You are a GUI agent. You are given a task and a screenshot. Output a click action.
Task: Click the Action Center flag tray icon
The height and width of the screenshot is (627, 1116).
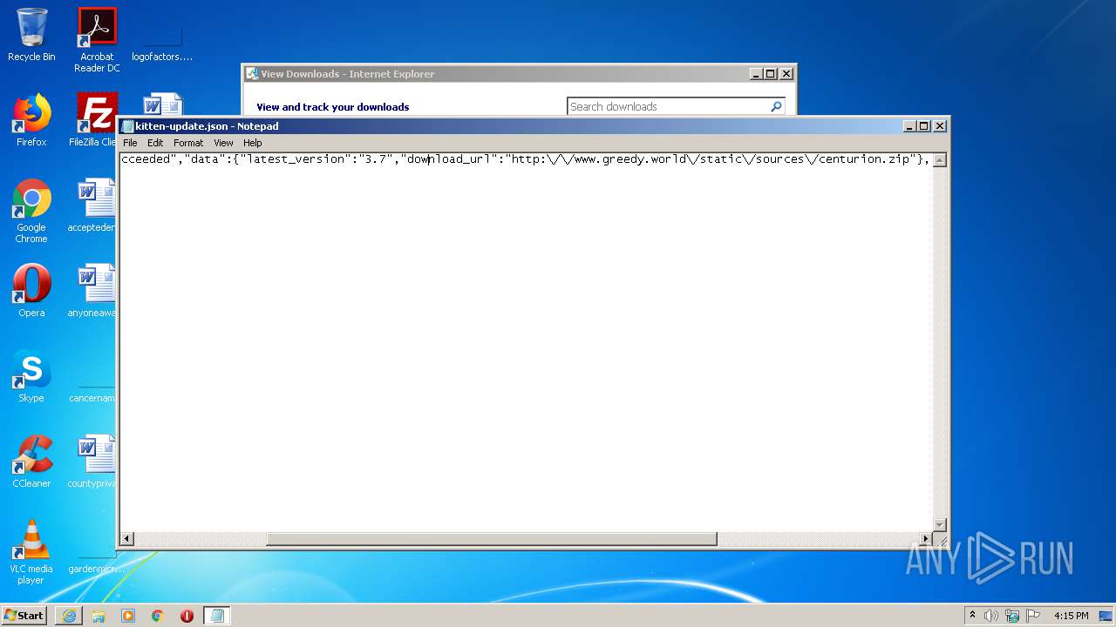click(x=1033, y=616)
